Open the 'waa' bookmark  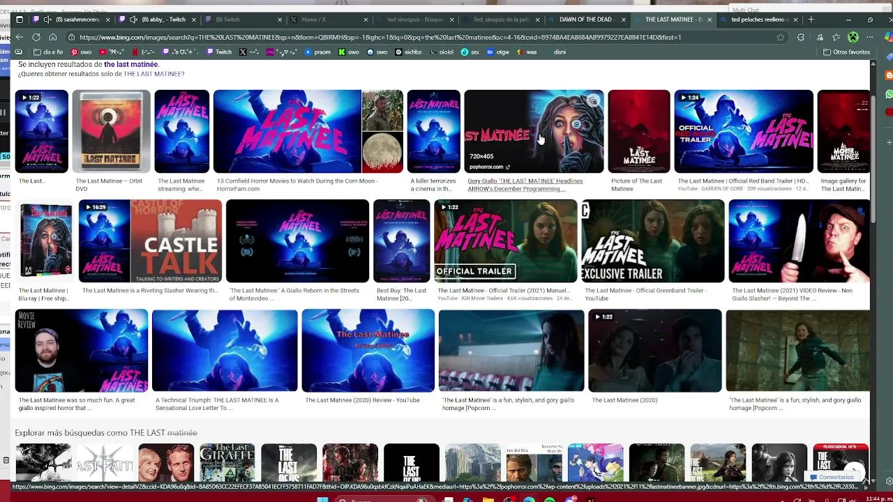pyautogui.click(x=527, y=52)
